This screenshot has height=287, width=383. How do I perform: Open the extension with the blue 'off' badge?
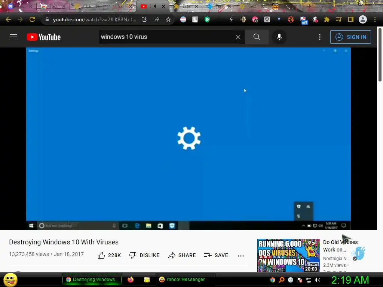tap(304, 20)
